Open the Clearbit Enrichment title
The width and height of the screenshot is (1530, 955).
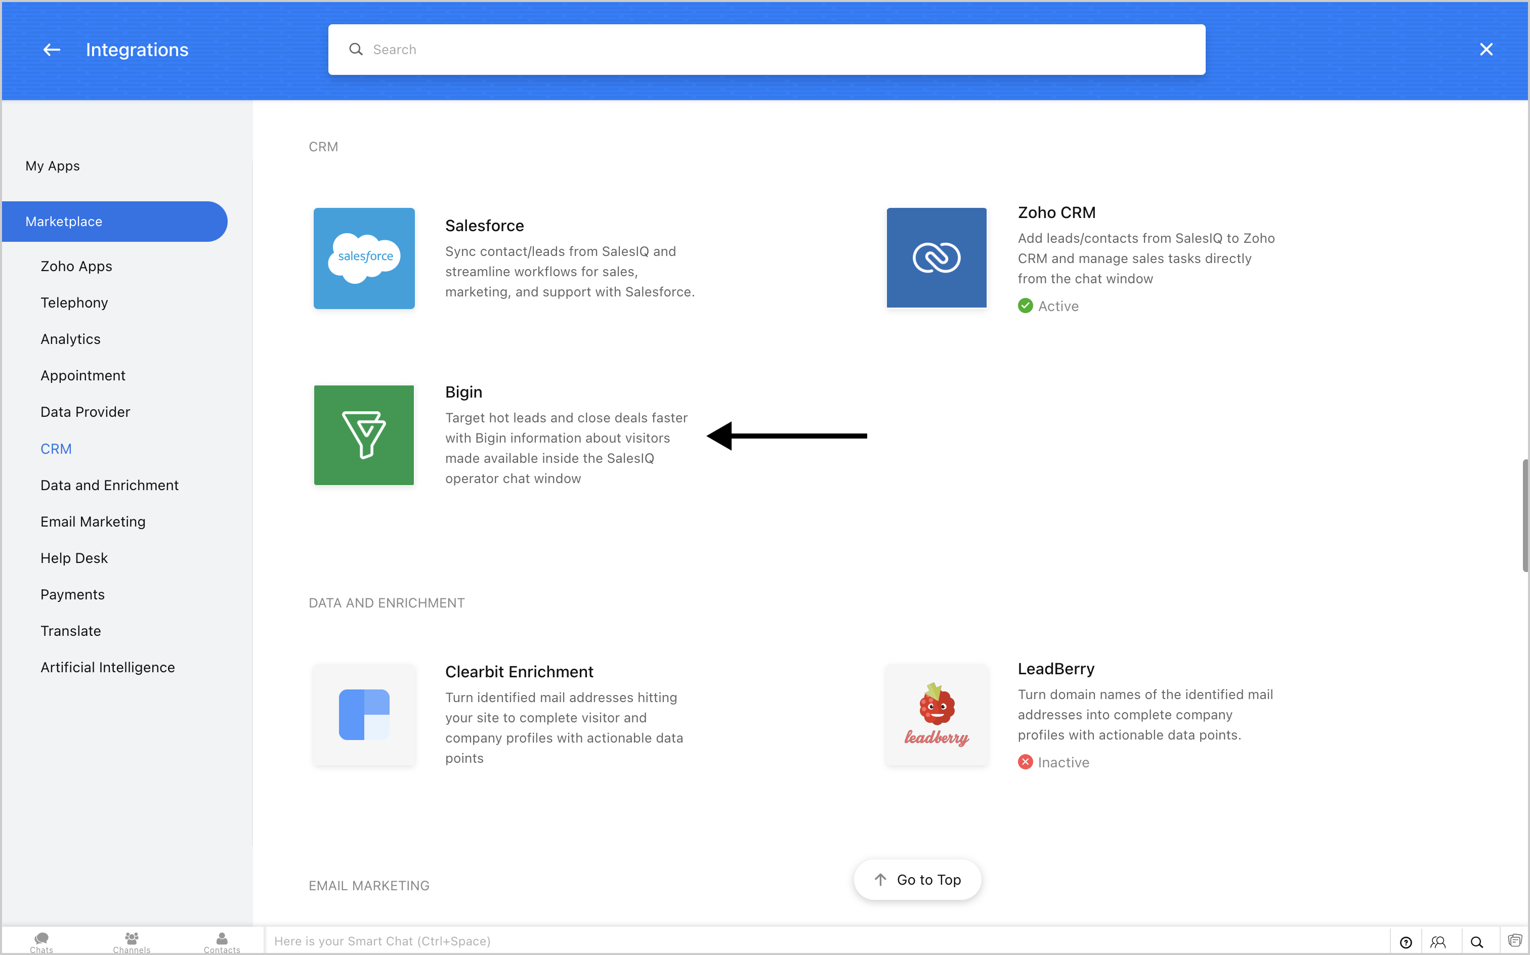pyautogui.click(x=519, y=671)
